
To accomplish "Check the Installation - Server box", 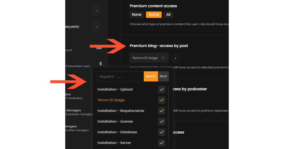I will point(162,143).
